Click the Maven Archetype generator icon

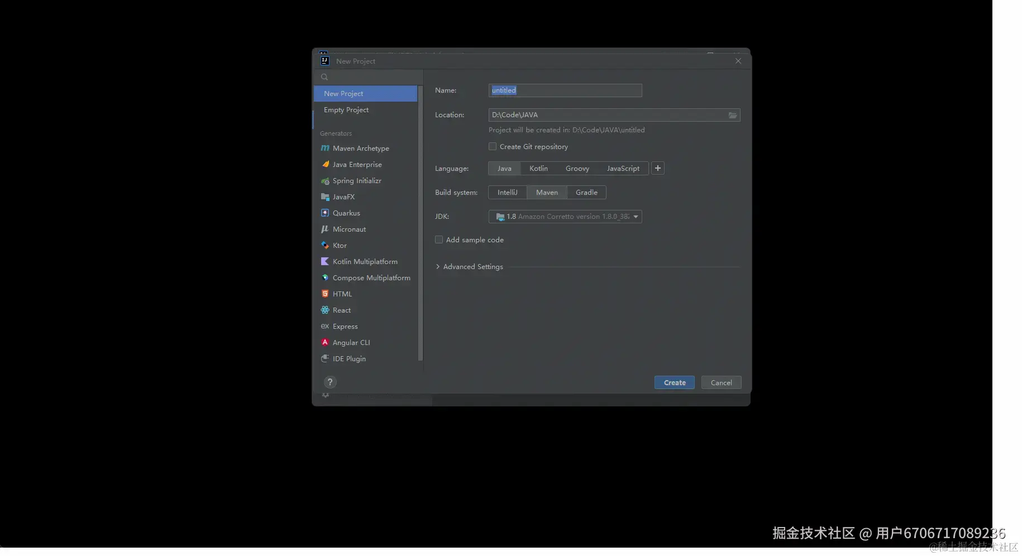pyautogui.click(x=325, y=148)
